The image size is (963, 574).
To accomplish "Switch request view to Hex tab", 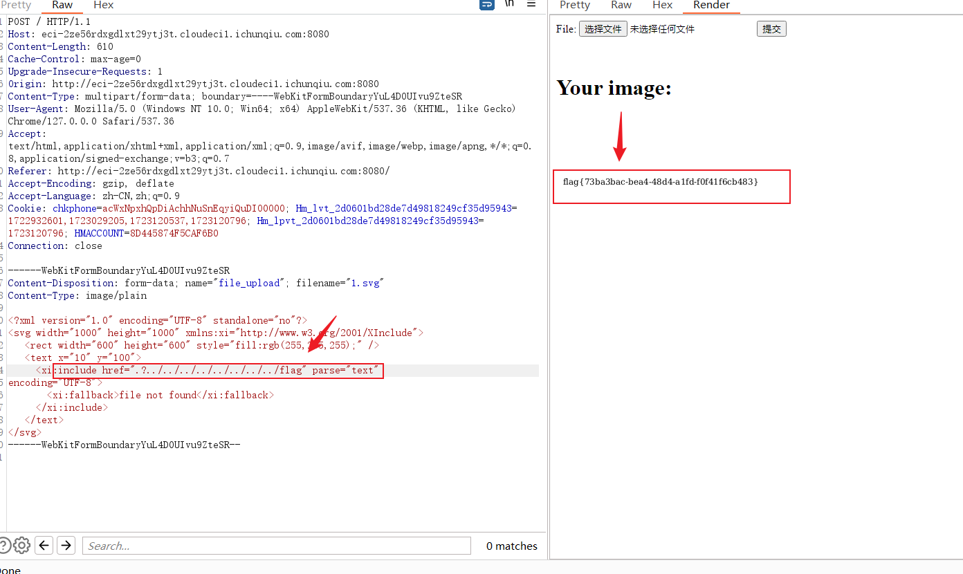I will (103, 5).
